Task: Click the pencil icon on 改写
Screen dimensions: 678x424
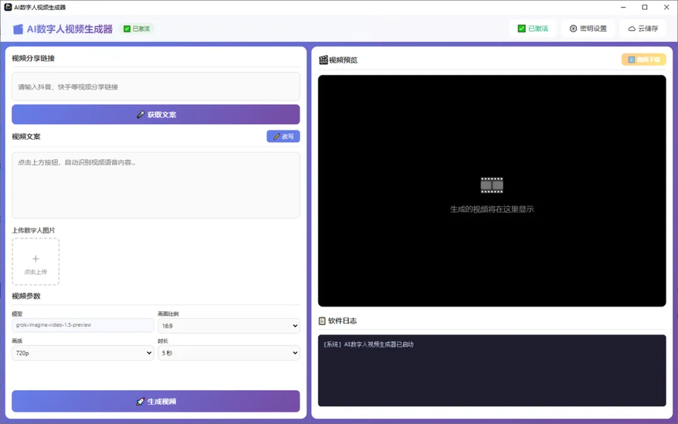Action: click(x=277, y=137)
